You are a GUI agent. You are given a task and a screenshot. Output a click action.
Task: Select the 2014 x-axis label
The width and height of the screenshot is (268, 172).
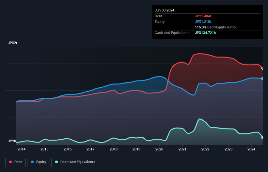click(x=22, y=149)
